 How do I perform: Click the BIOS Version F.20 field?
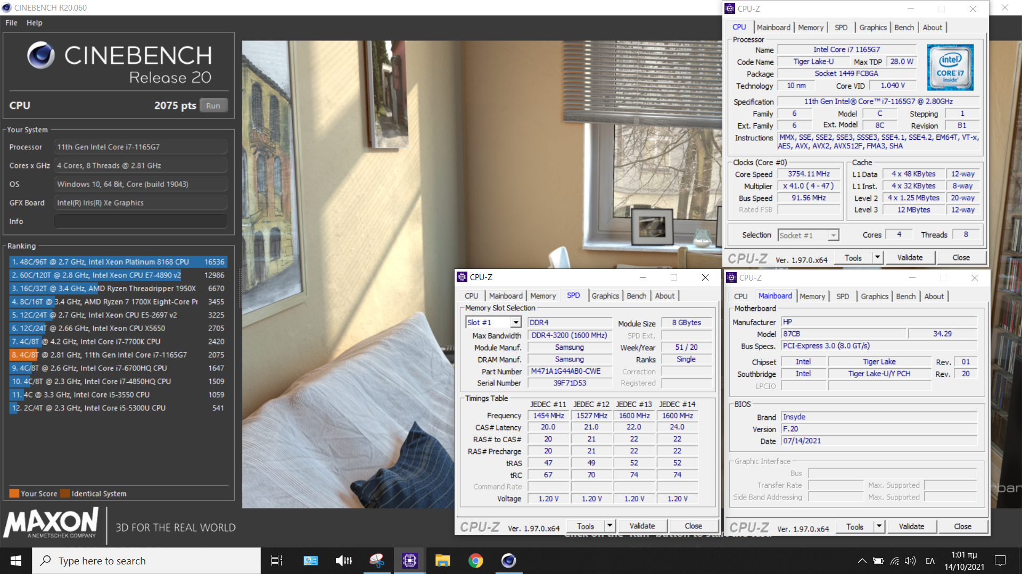click(x=879, y=428)
